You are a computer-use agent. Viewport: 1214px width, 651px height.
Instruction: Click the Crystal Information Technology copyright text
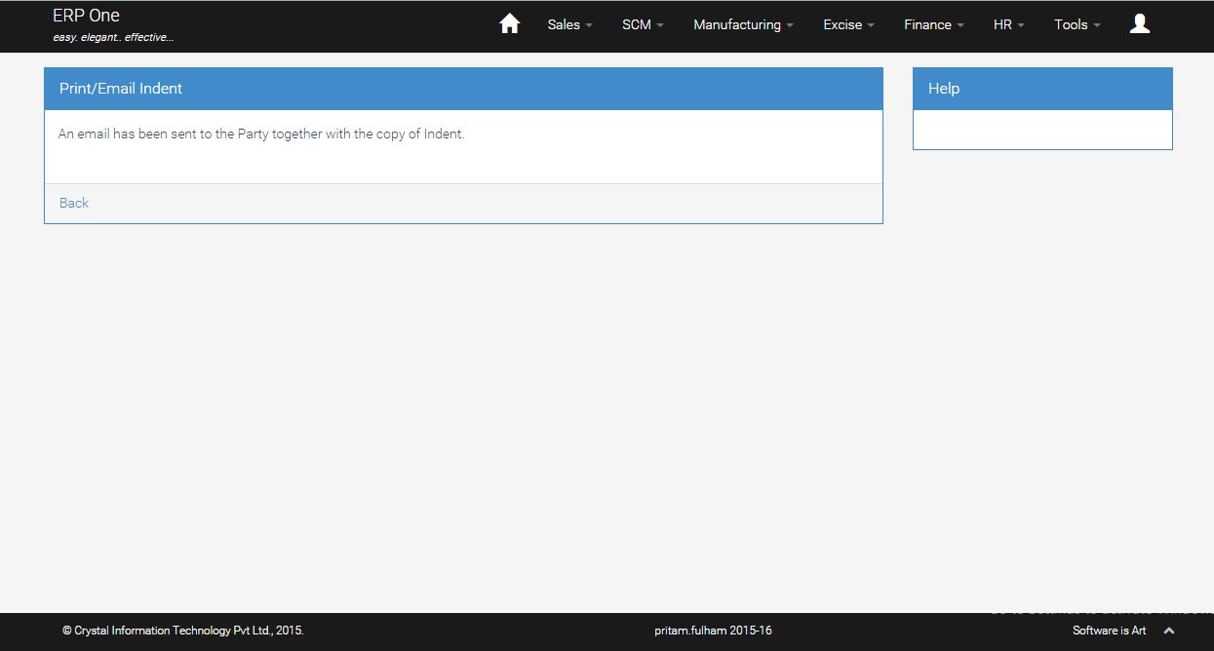183,631
